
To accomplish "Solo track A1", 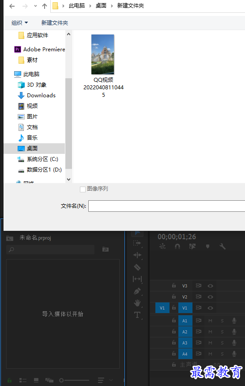I will coord(222,321).
